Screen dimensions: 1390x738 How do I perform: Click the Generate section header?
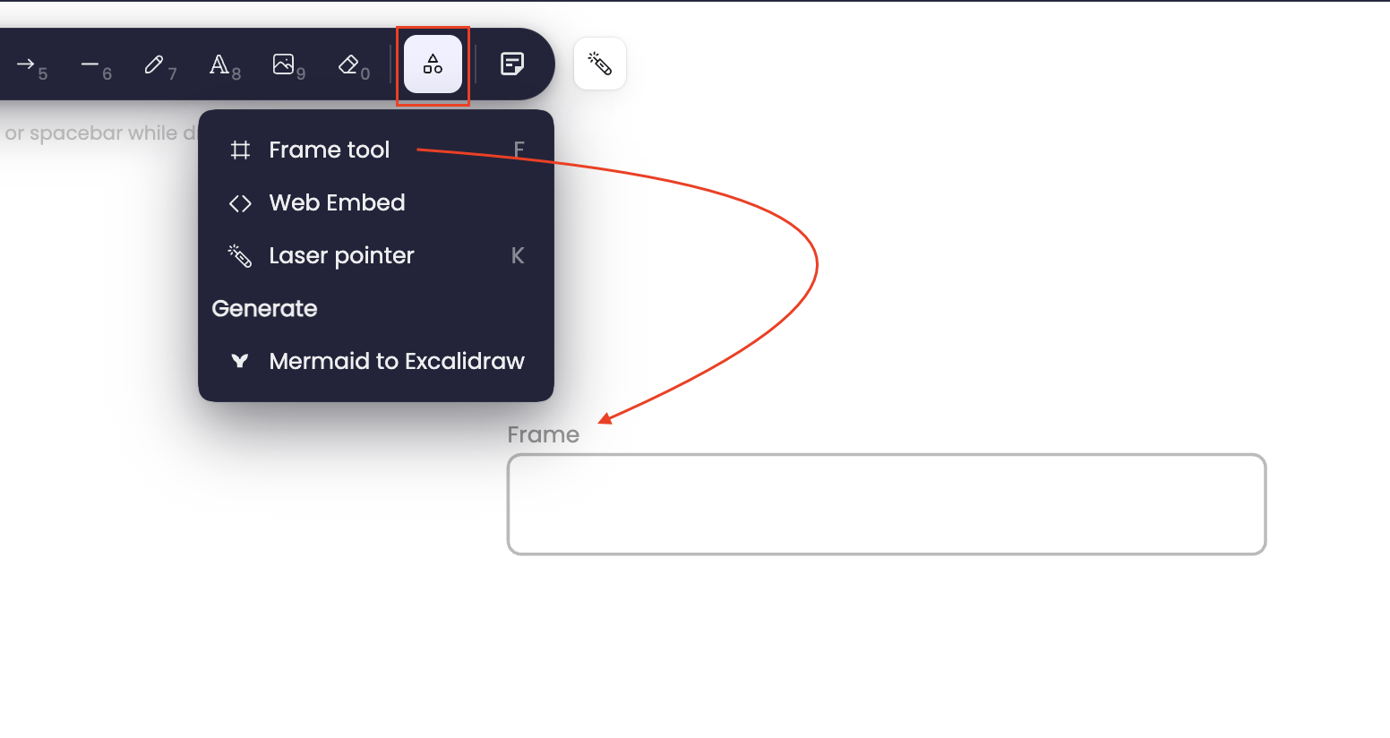264,308
